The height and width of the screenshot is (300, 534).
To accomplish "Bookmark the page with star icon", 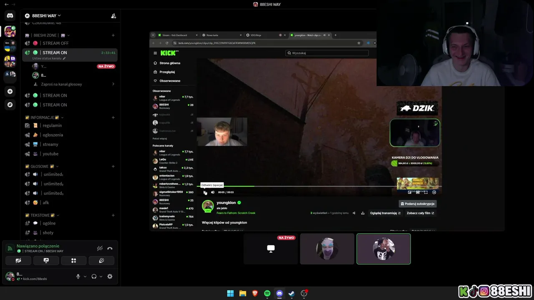I will [x=359, y=43].
